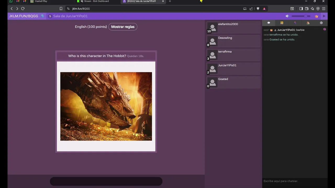Viewport: 335px width, 188px height.
Task: Go forward with browser forward arrow
Action: [x=17, y=9]
